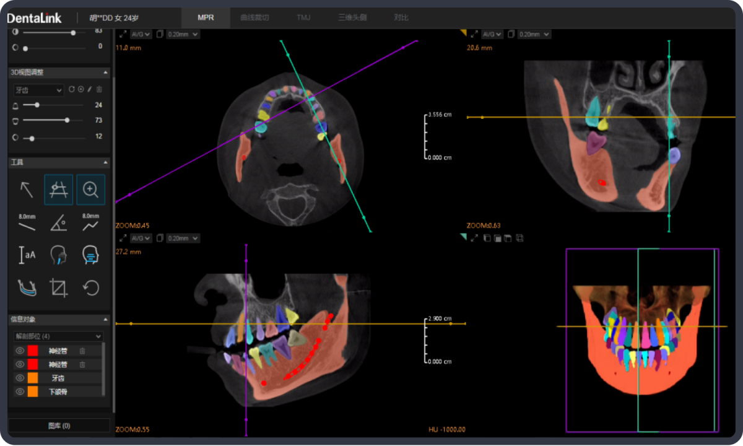Open the text annotation tool

(27, 255)
